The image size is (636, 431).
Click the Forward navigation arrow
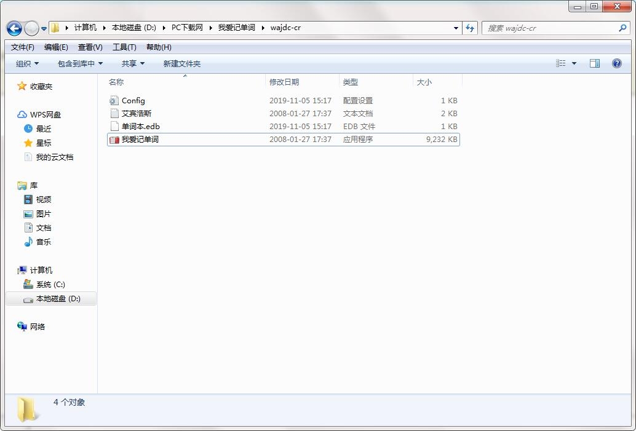point(31,28)
